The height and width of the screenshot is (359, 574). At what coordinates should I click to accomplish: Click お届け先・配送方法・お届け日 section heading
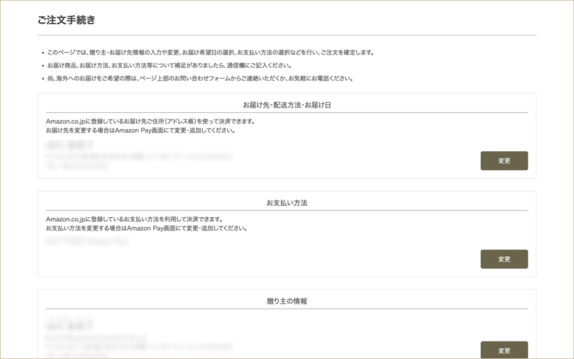coord(287,105)
